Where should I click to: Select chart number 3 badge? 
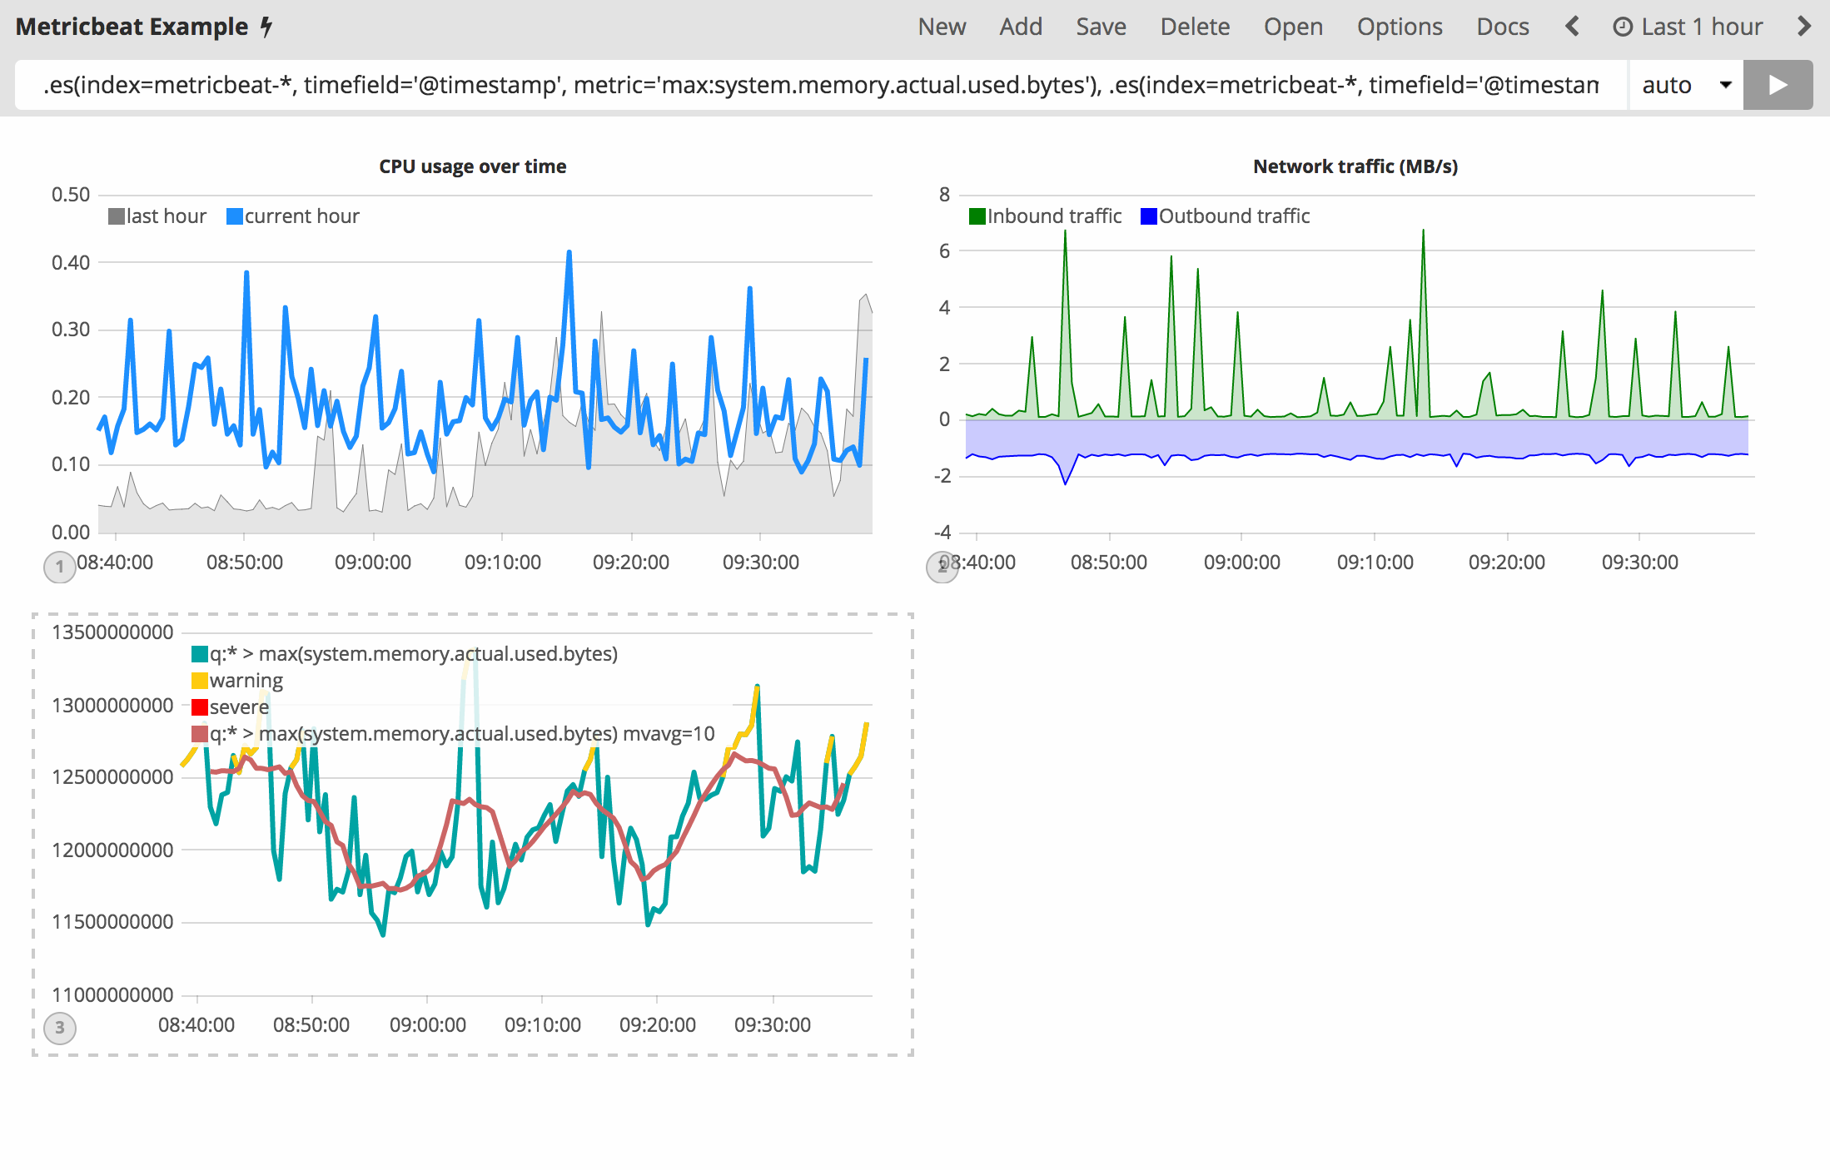click(x=59, y=1028)
